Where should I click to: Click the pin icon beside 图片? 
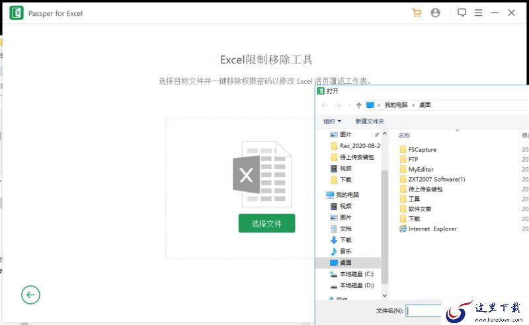click(x=376, y=135)
